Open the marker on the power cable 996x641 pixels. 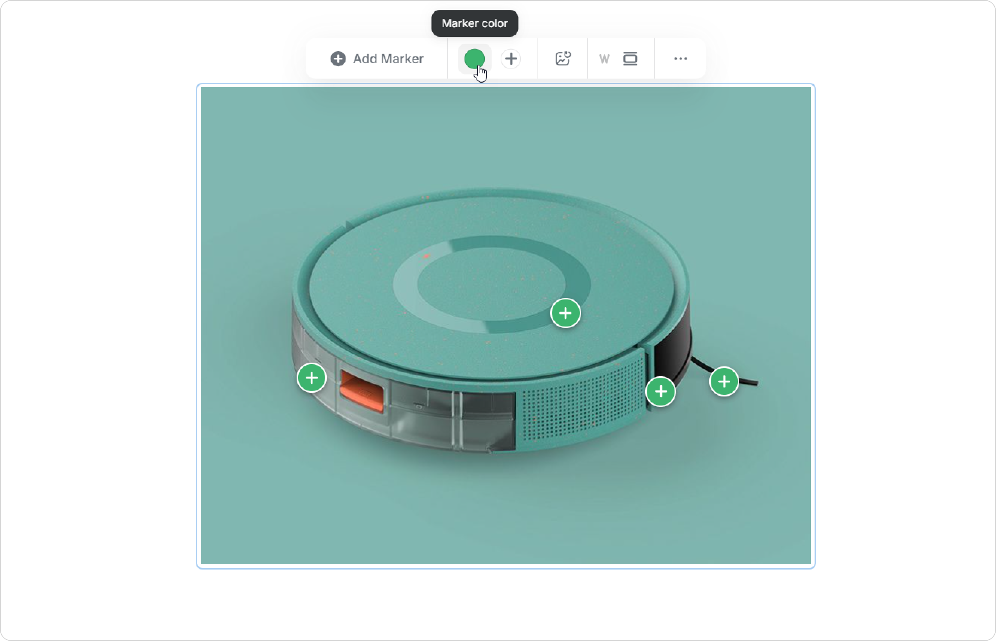coord(724,381)
